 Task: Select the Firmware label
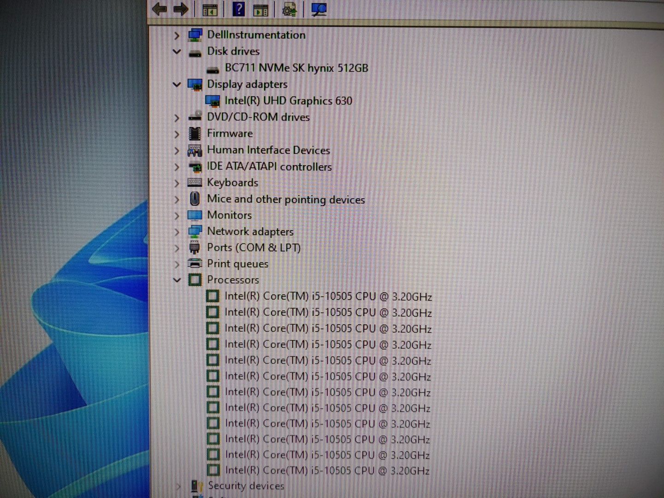pos(230,133)
